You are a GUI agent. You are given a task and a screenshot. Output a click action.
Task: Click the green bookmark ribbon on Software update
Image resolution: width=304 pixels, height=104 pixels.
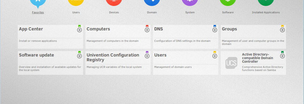point(79,52)
